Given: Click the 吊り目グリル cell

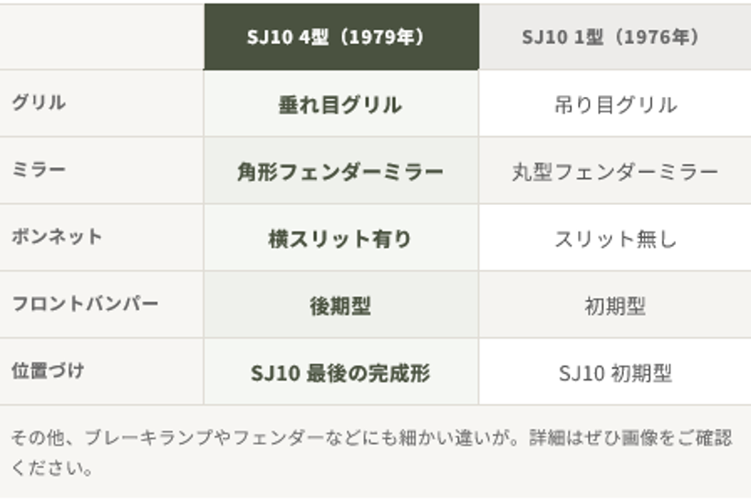Looking at the screenshot, I should pos(615,103).
